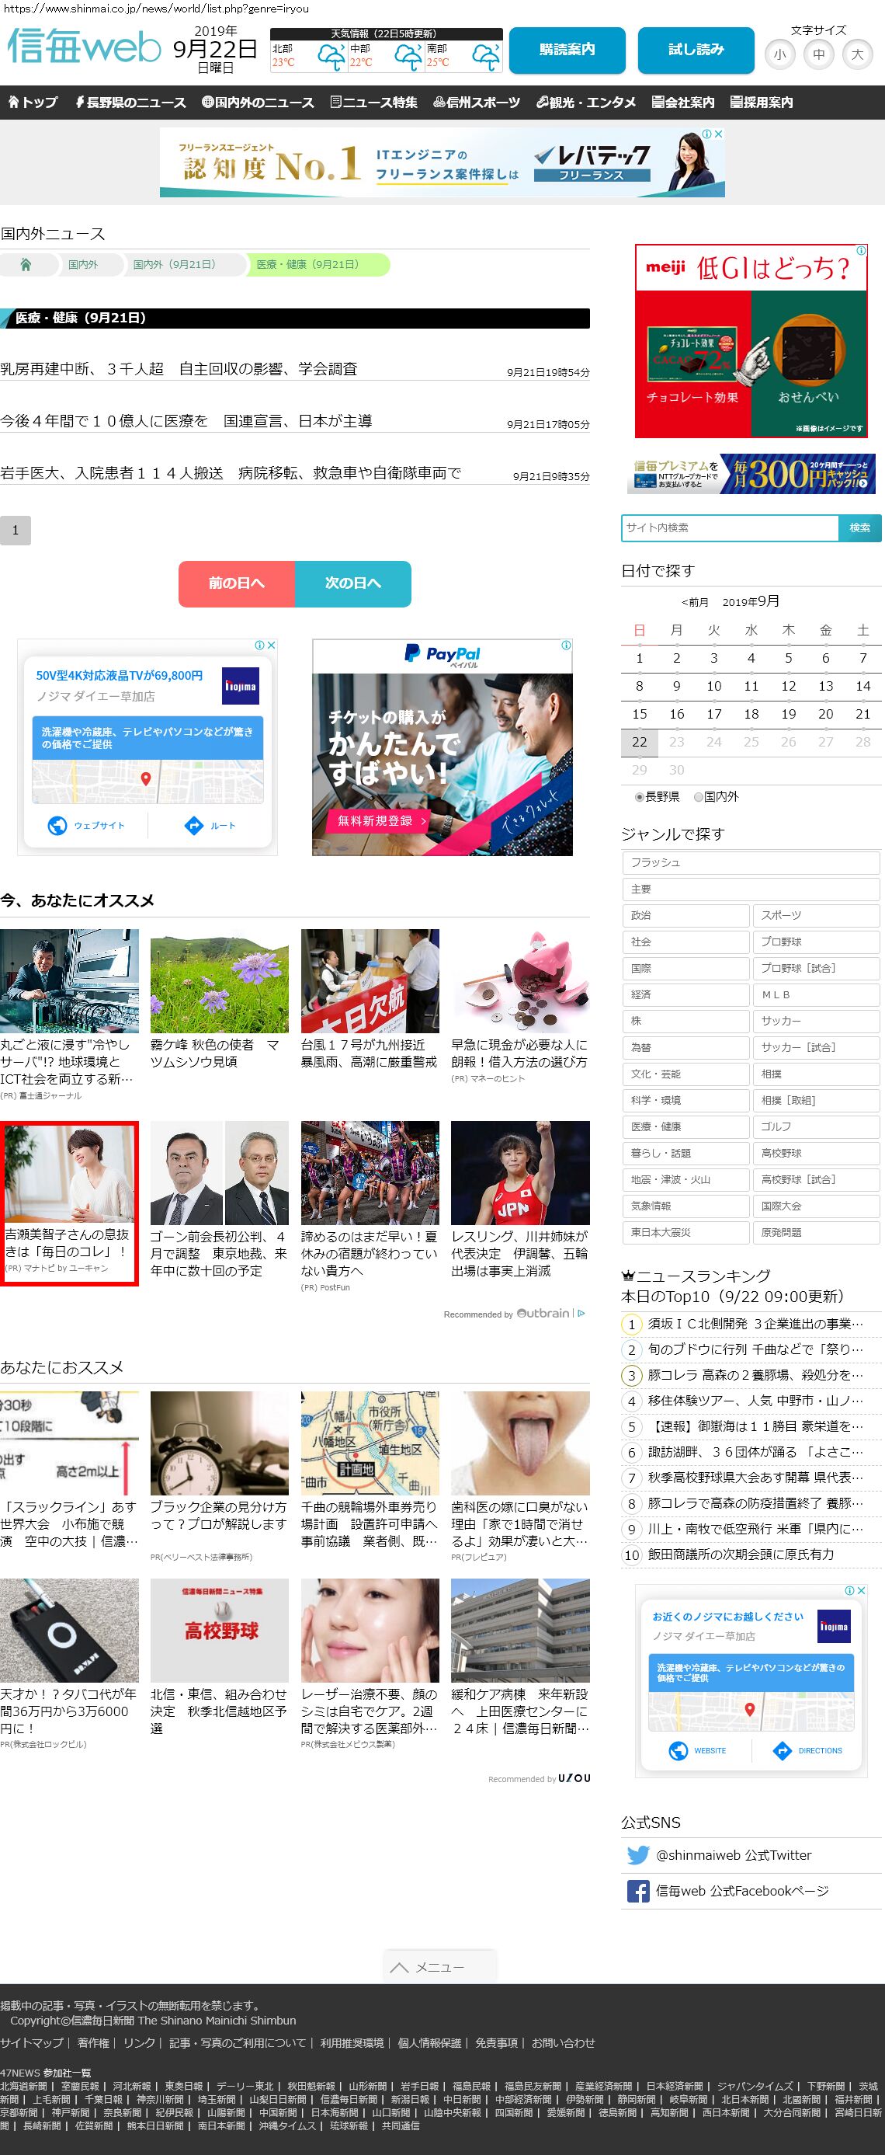This screenshot has width=885, height=2155.
Task: Click the 信毎web site logo
Action: pyautogui.click(x=84, y=47)
